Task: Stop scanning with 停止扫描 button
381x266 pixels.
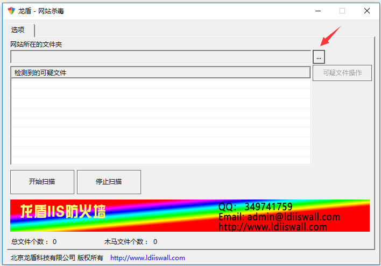Action: coord(109,182)
